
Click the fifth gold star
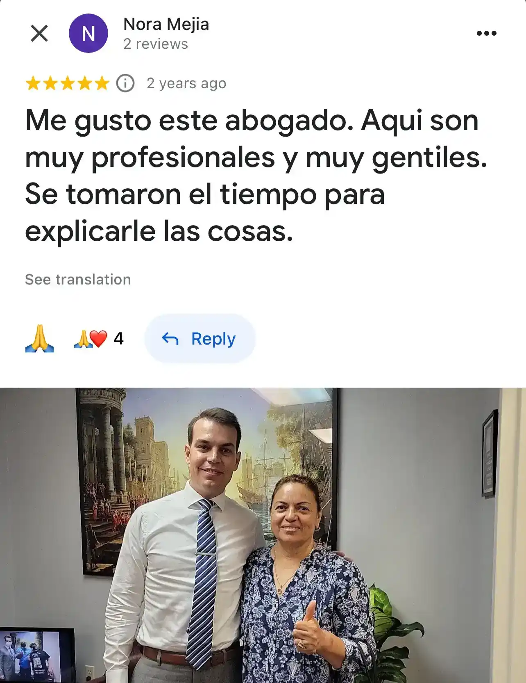[x=102, y=83]
